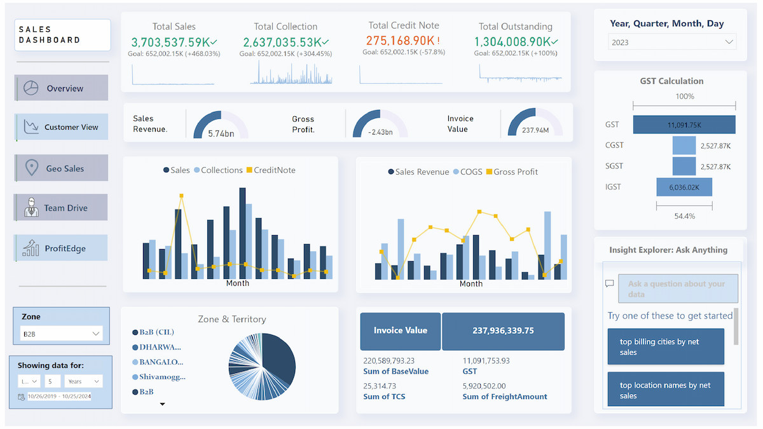Screen dimensions: 763x429
Task: Click the CreditNote legend marker
Action: pyautogui.click(x=249, y=170)
